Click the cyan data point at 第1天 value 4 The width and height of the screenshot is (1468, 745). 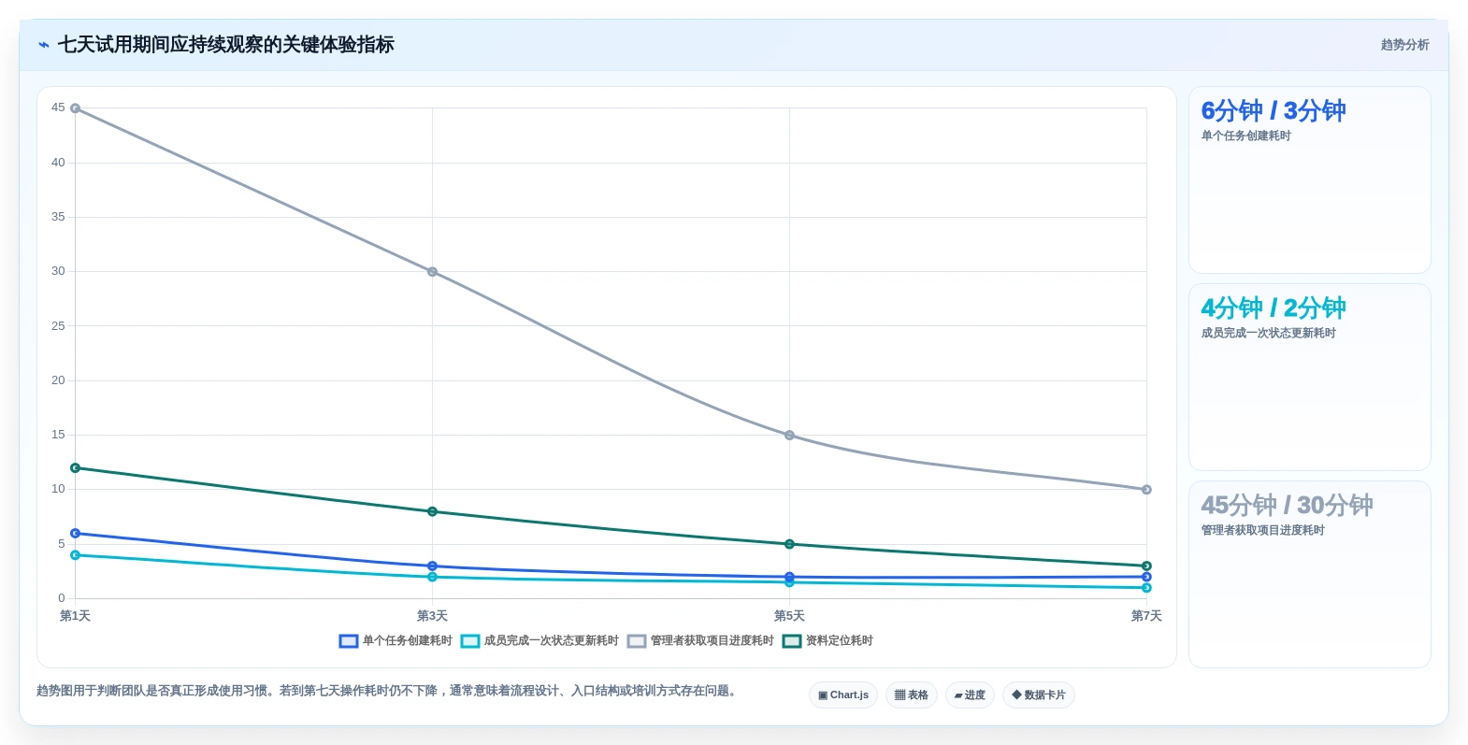(x=76, y=555)
